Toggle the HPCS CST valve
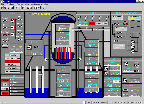 (x=137, y=65)
